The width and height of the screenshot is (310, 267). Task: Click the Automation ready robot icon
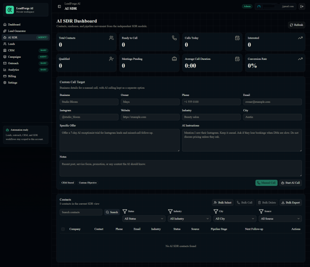7,130
